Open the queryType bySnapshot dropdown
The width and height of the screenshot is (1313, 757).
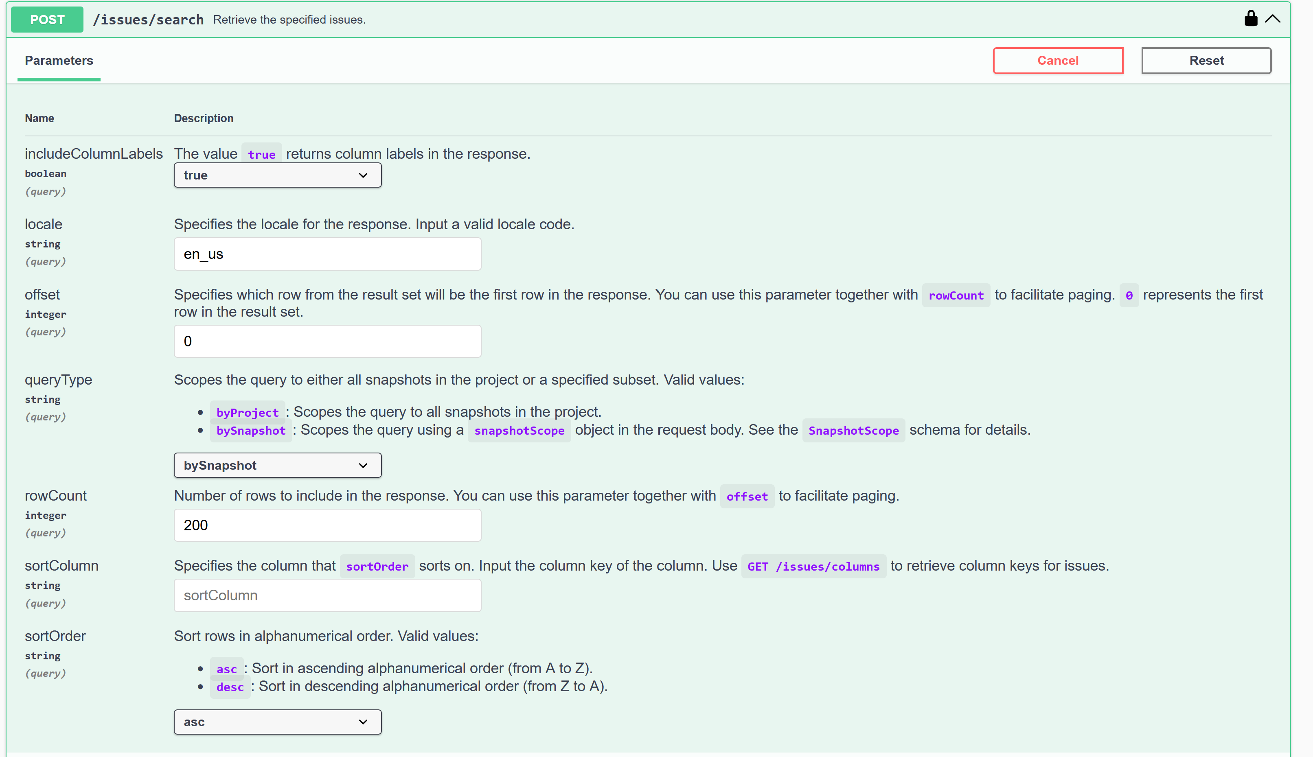278,465
